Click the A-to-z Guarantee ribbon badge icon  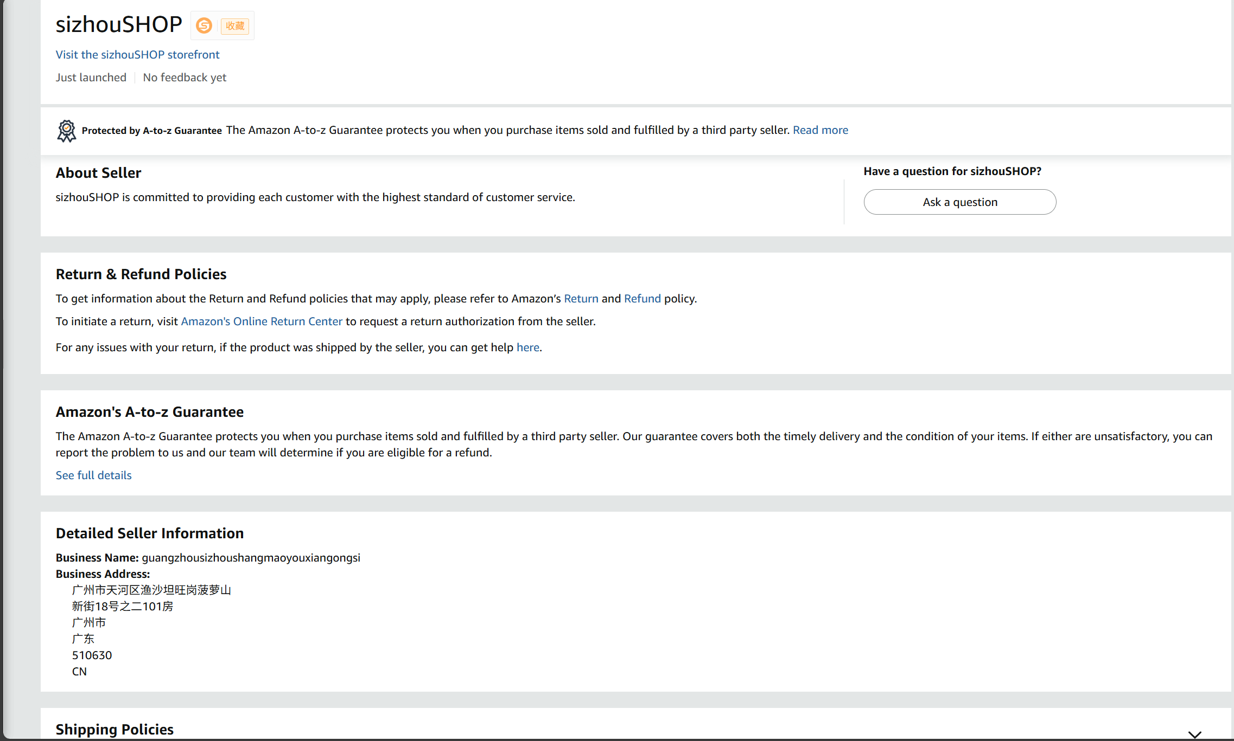tap(66, 131)
